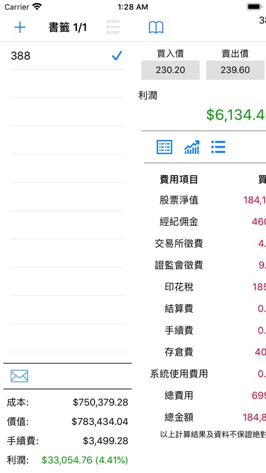266x473 pixels.
Task: Open the checklist edit icon
Action: coord(113,27)
